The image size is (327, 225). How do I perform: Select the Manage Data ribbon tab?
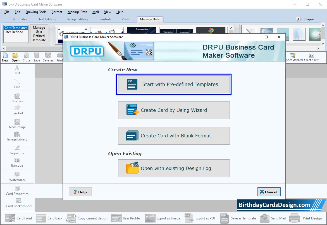pos(150,19)
